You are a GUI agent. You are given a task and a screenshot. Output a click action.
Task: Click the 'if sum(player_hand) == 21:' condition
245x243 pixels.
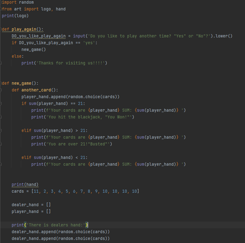point(53,103)
